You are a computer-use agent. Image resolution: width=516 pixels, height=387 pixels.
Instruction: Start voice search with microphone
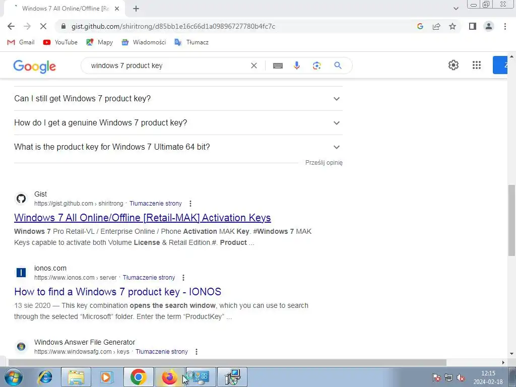pos(297,66)
